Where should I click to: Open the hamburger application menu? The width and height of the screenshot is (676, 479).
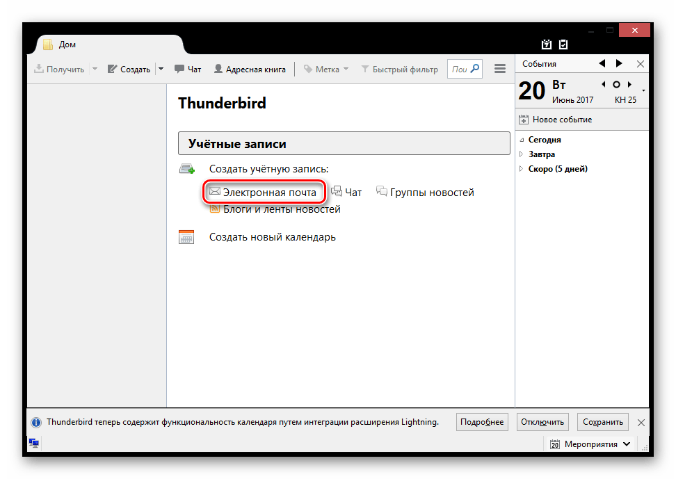500,69
